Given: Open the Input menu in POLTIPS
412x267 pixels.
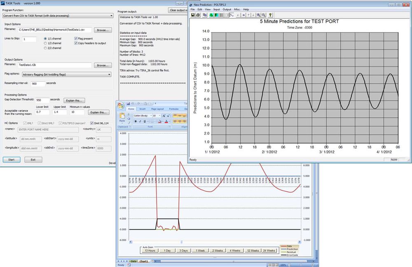Looking at the screenshot, I should [217, 9].
